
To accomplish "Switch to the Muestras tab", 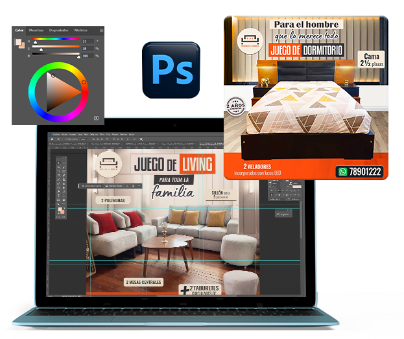I will 38,30.
